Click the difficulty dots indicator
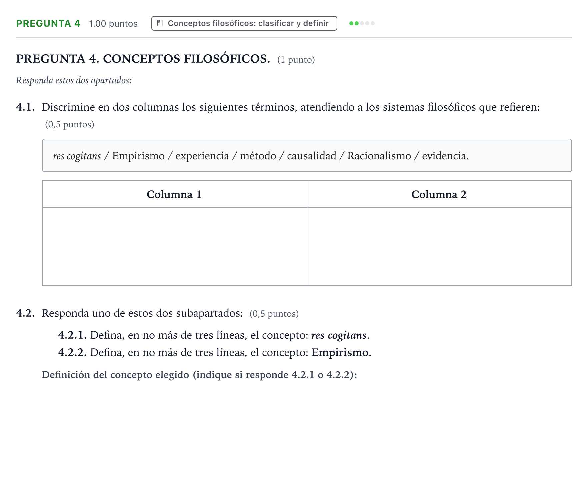Image resolution: width=588 pixels, height=484 pixels. pyautogui.click(x=362, y=23)
